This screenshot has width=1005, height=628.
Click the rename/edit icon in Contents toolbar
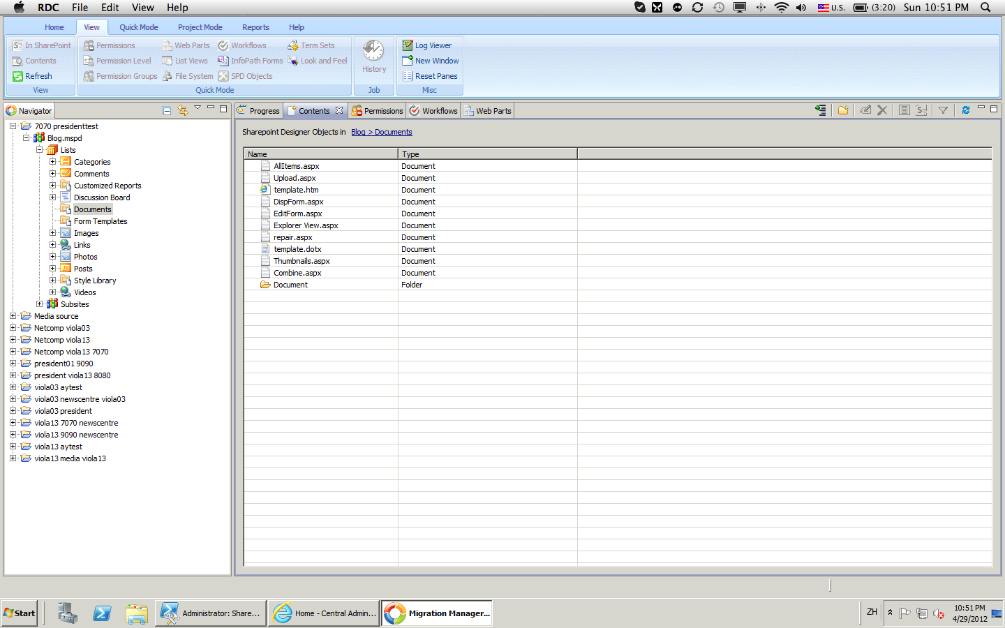865,110
